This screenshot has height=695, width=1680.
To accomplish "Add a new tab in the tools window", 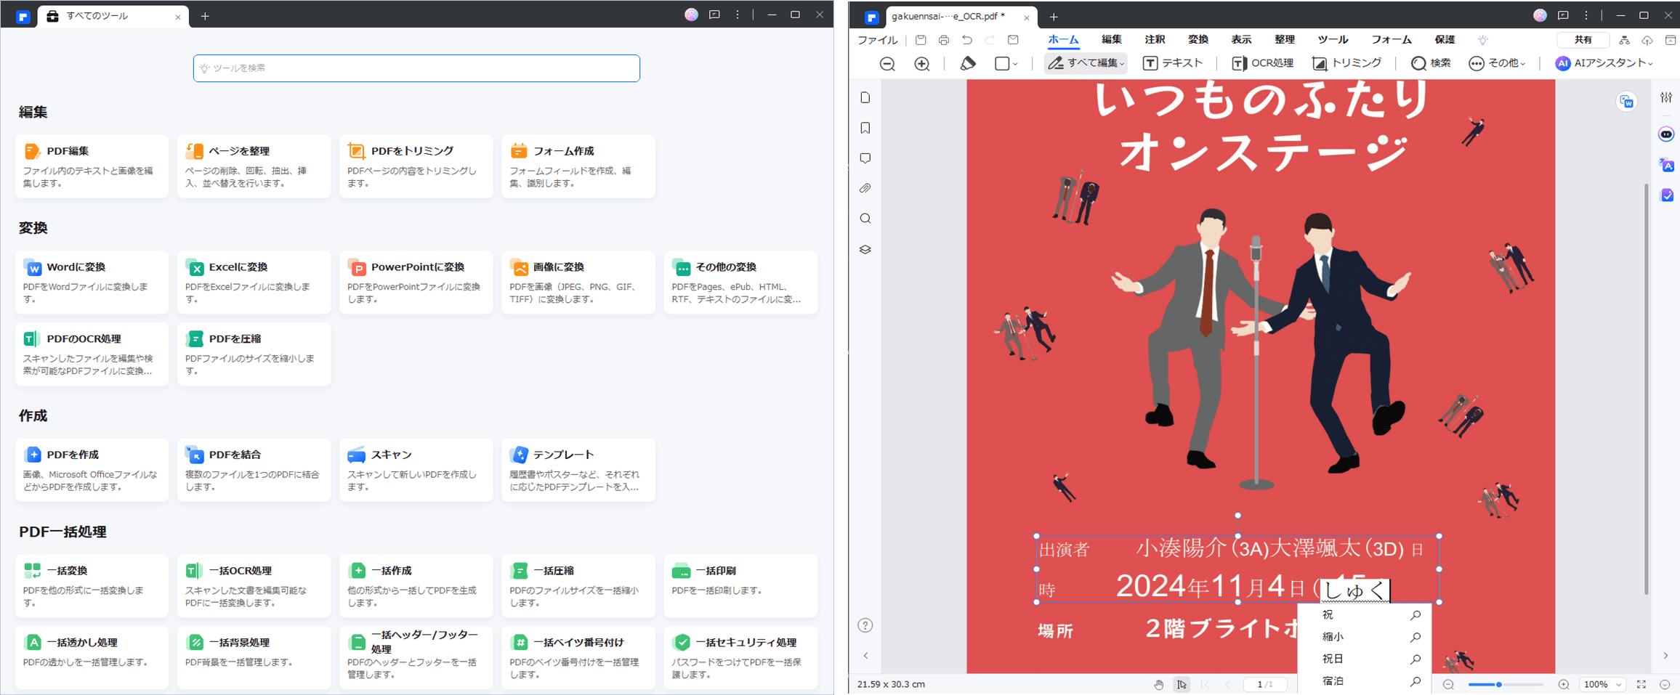I will (205, 16).
